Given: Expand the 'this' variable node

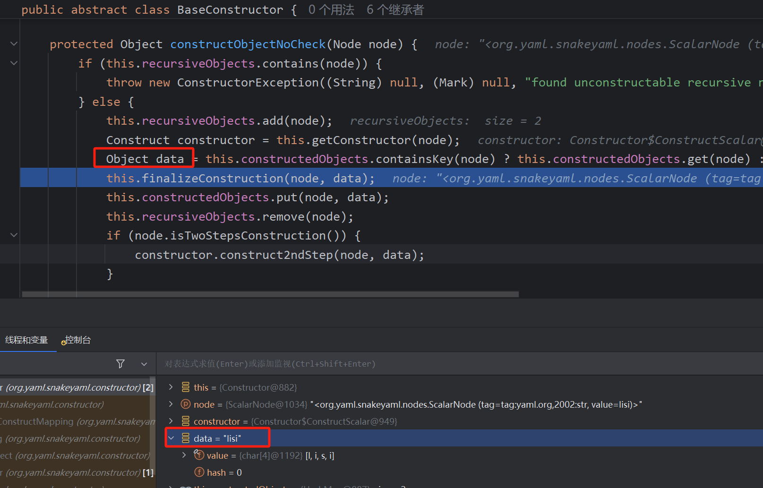Looking at the screenshot, I should [x=171, y=387].
